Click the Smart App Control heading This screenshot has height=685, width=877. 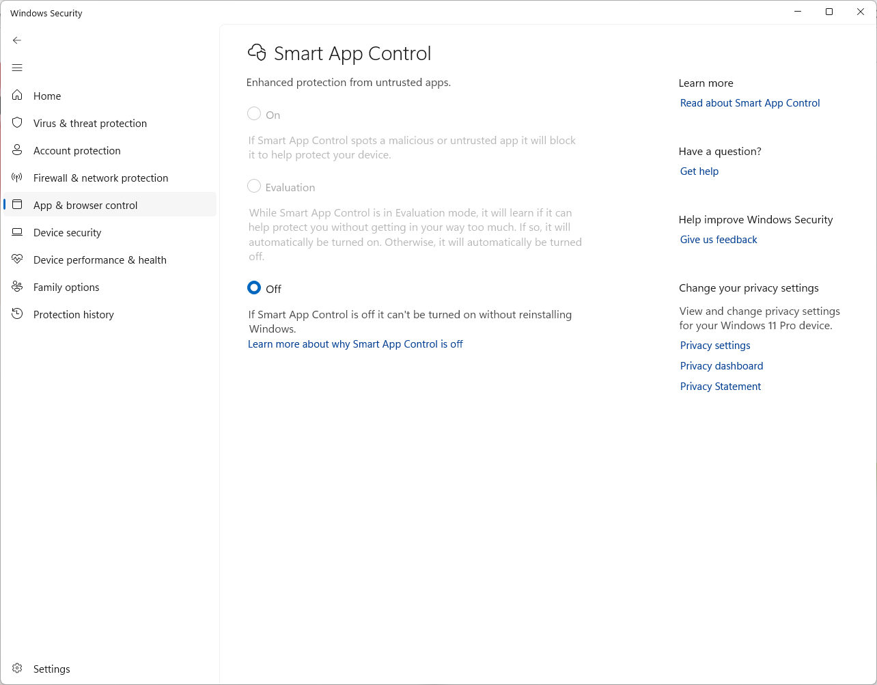coord(352,53)
